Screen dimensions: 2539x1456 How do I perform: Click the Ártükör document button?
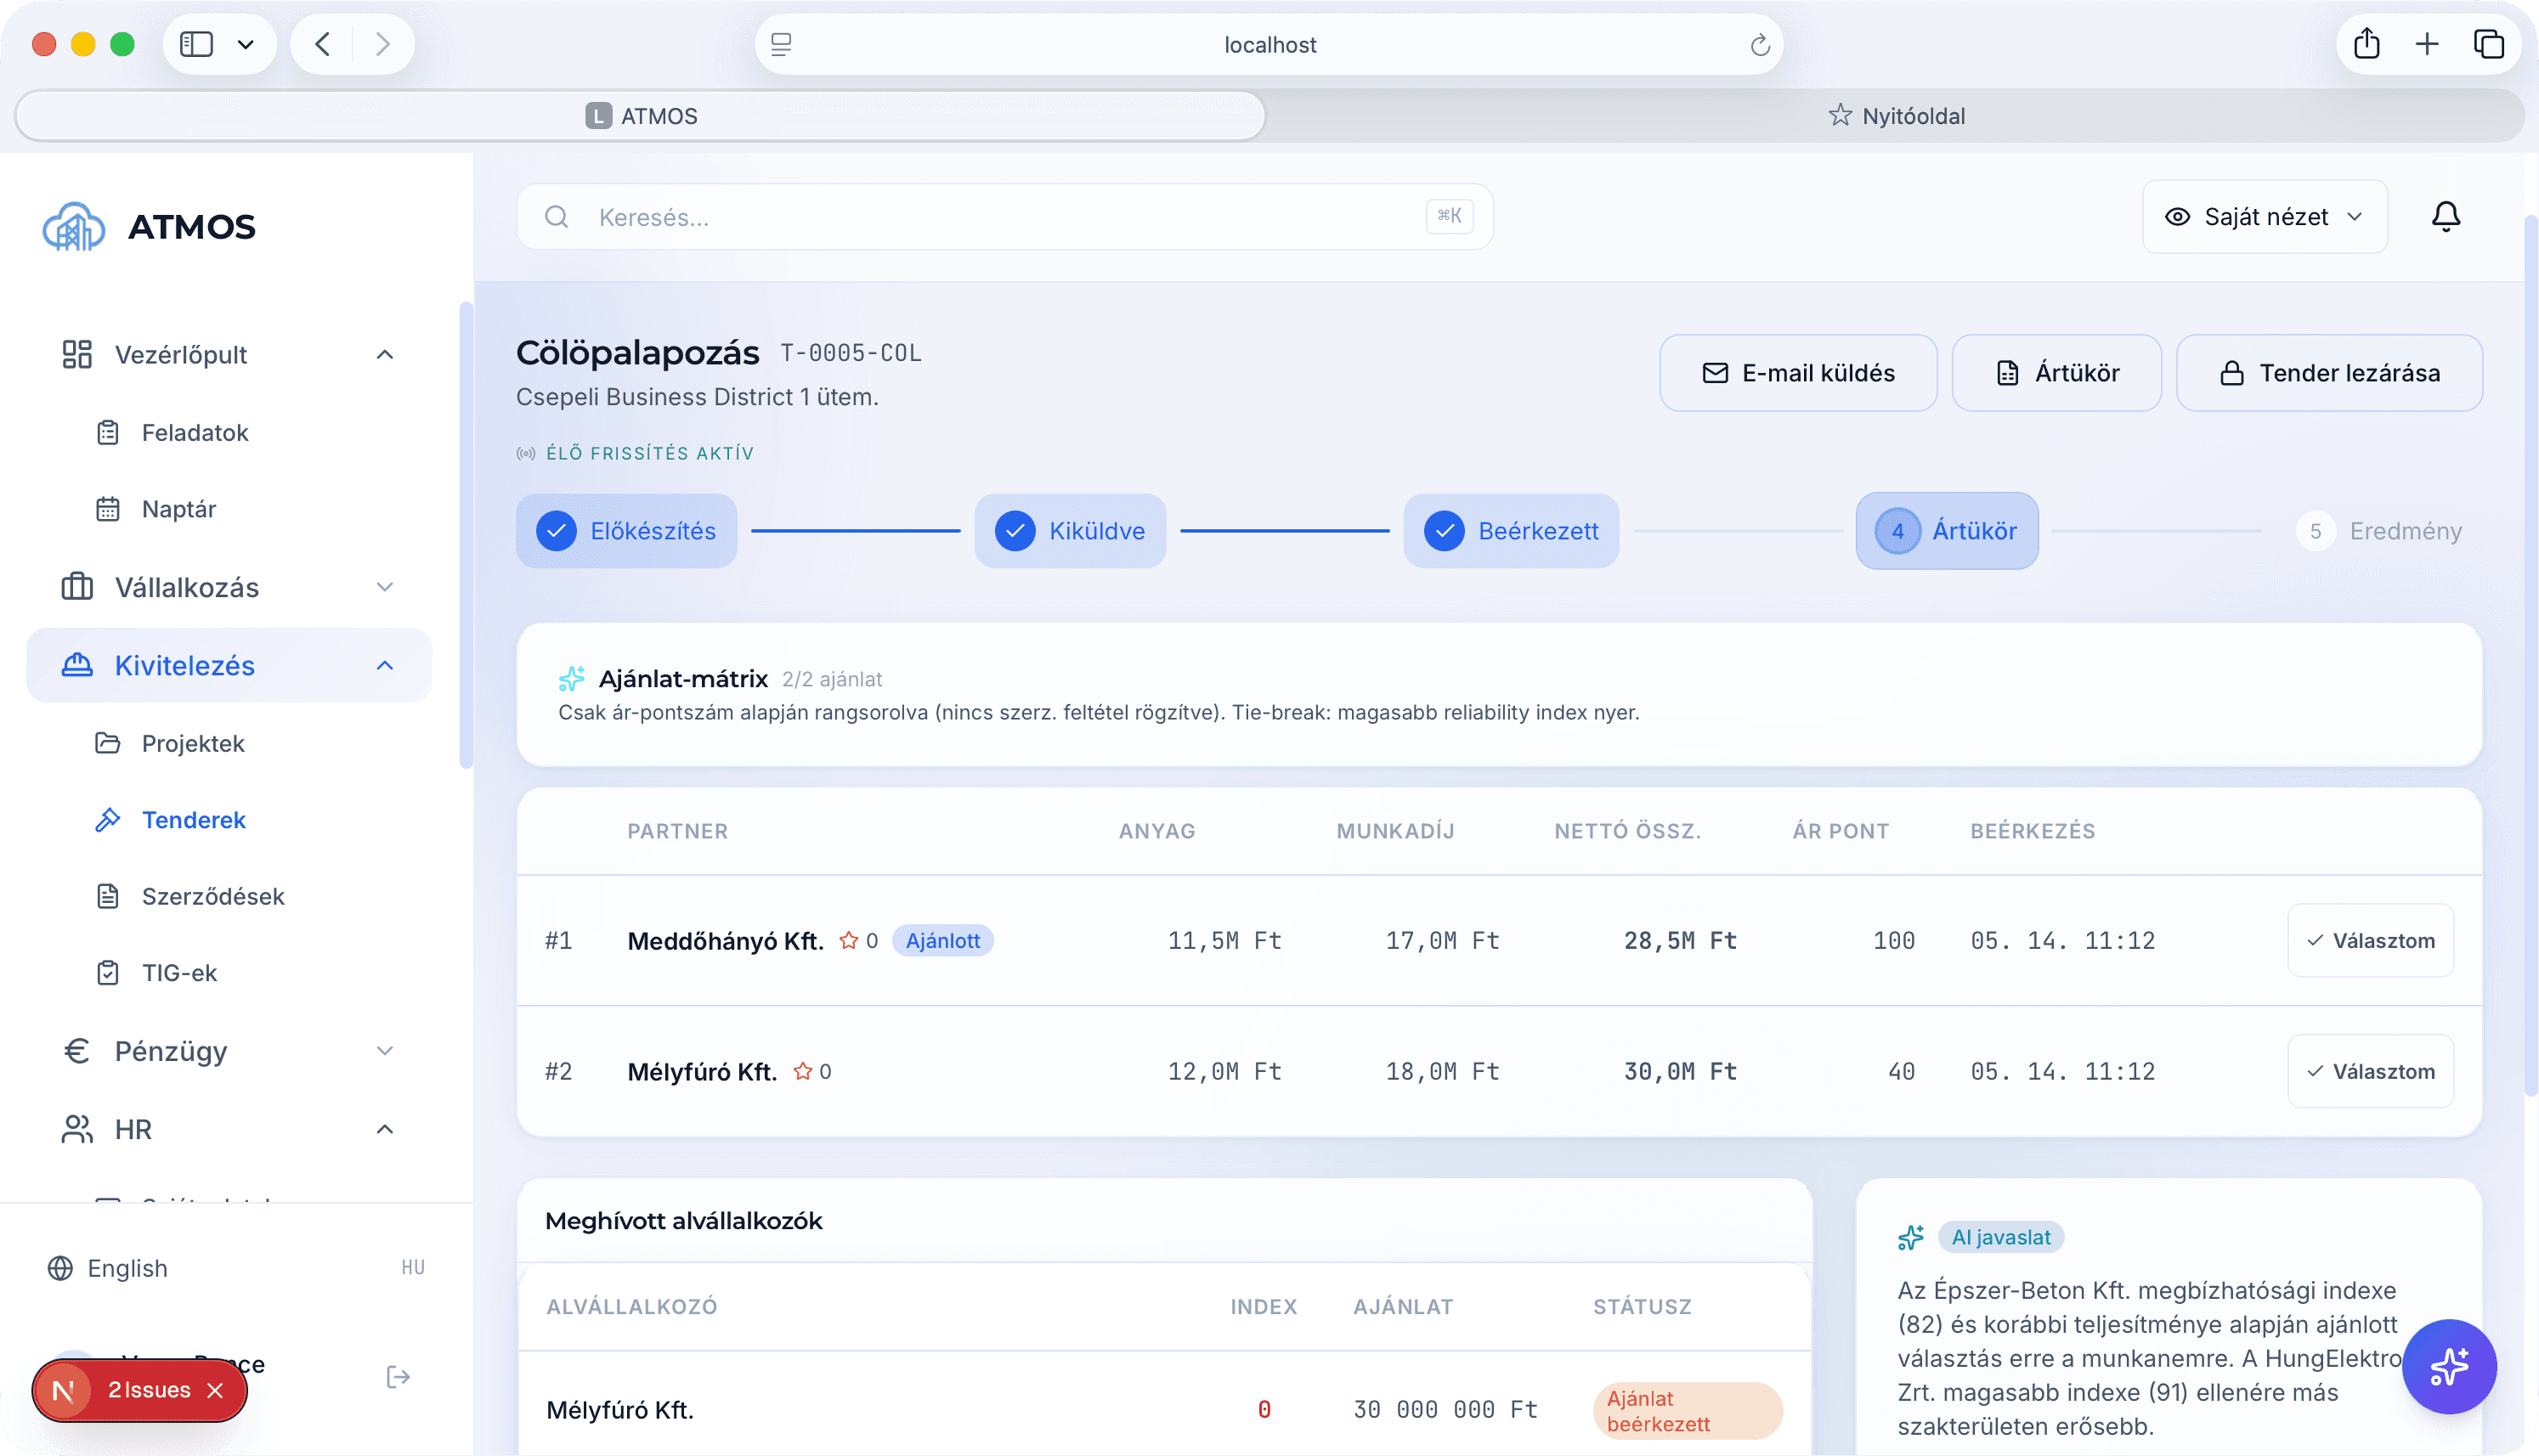(x=2056, y=373)
